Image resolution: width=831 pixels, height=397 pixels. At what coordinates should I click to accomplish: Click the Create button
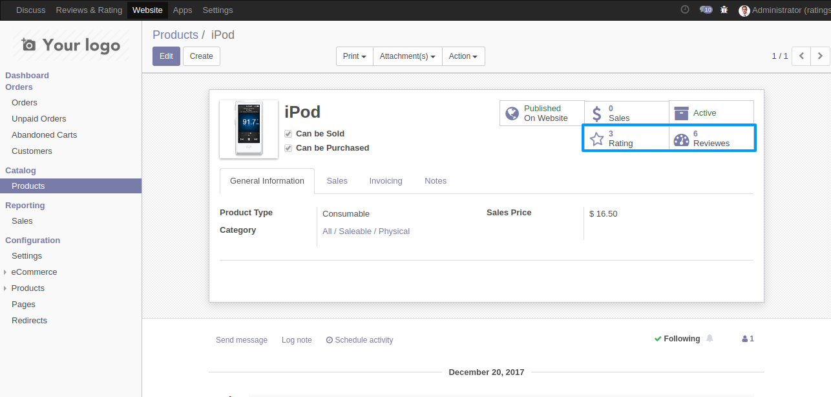[x=202, y=56]
